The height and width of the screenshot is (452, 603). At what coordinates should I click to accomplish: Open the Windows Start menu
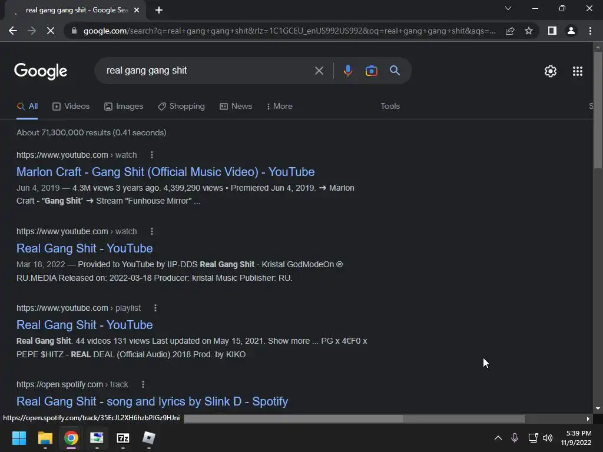coord(19,438)
